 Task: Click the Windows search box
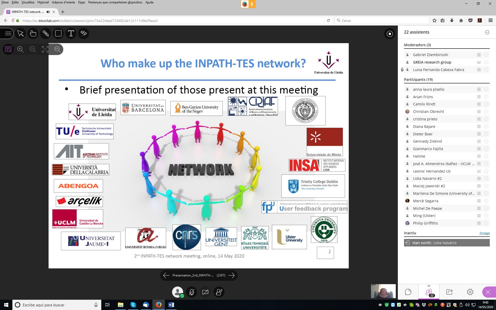click(x=57, y=305)
